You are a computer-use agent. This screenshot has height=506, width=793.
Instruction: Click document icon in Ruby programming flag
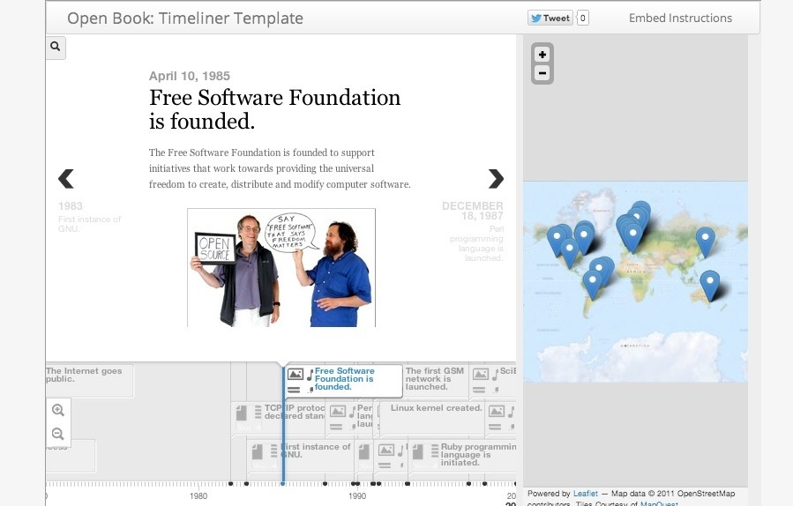pyautogui.click(x=418, y=451)
